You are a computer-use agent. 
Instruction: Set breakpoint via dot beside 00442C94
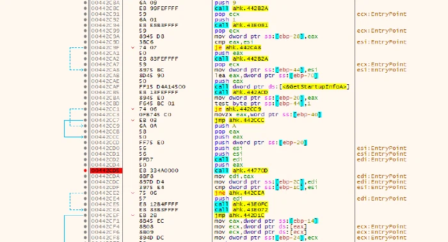point(85,25)
